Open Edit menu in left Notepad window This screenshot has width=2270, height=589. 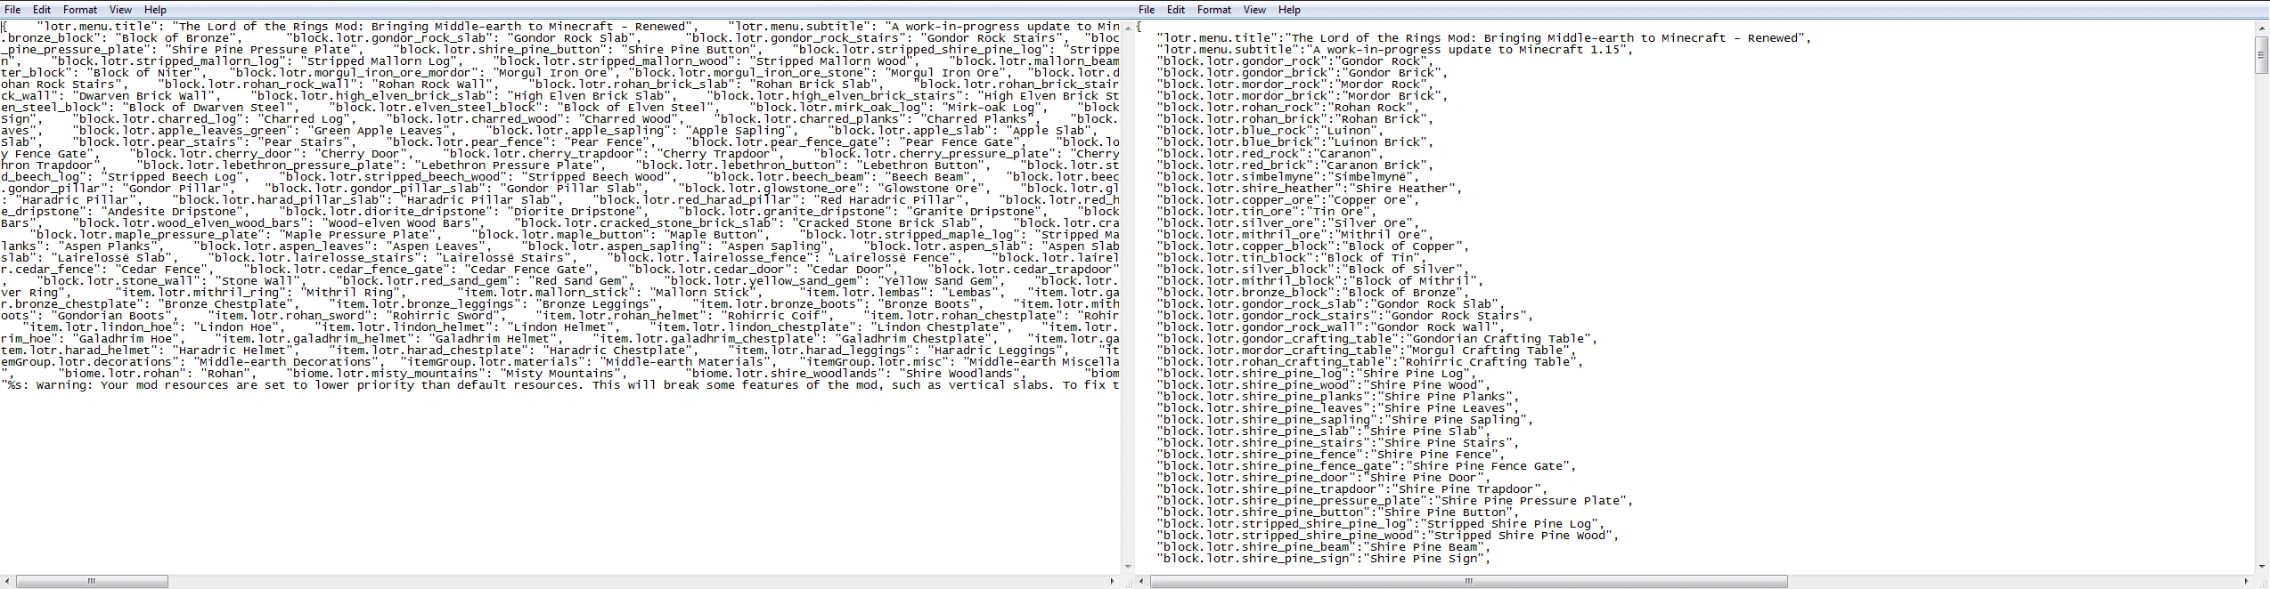pyautogui.click(x=42, y=10)
